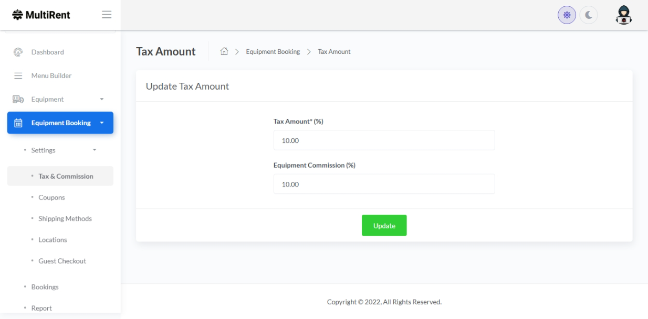Collapse sidebar with hamburger icon

click(107, 15)
